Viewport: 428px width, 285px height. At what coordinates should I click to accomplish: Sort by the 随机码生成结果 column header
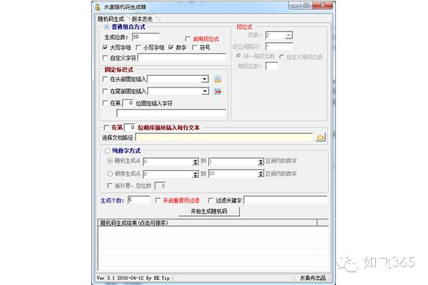point(207,223)
